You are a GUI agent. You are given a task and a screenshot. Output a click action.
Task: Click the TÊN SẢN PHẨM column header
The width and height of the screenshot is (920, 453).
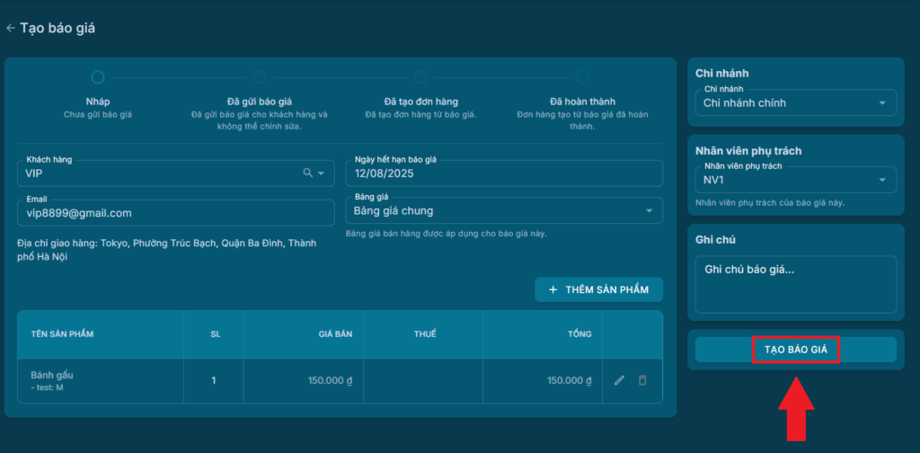[62, 334]
